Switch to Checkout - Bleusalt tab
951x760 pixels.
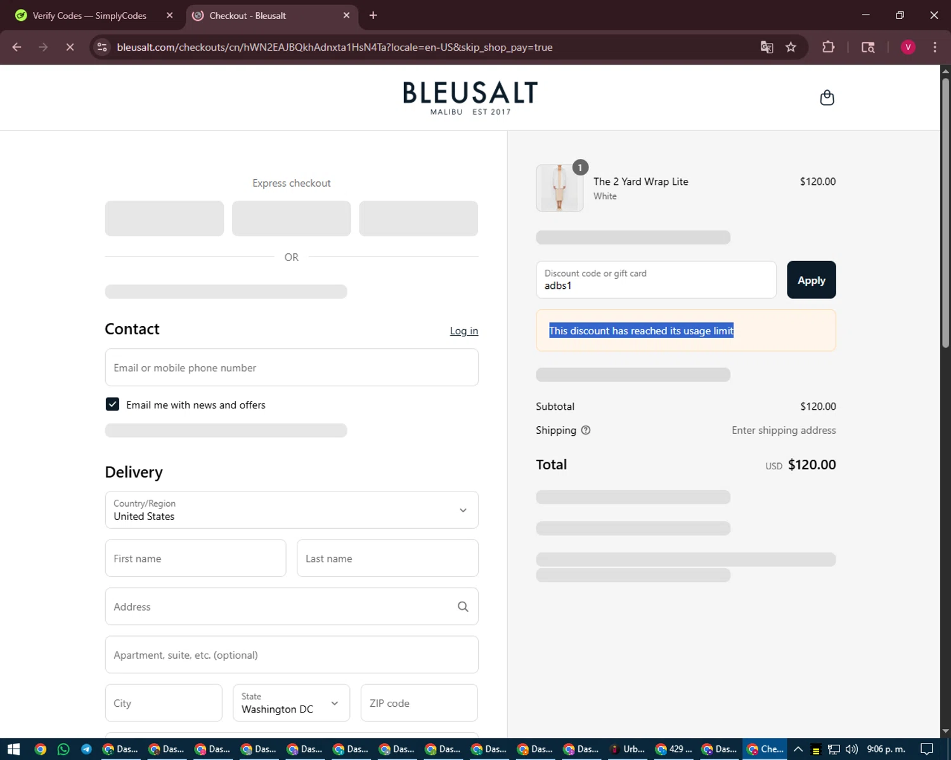tap(272, 15)
